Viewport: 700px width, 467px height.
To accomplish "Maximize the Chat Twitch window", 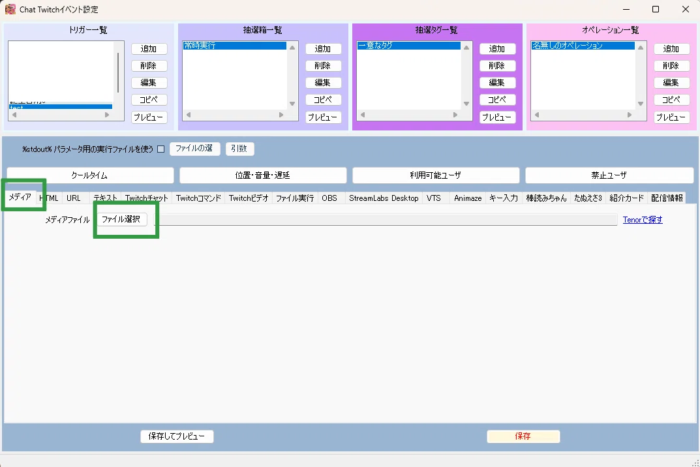I will 656,9.
